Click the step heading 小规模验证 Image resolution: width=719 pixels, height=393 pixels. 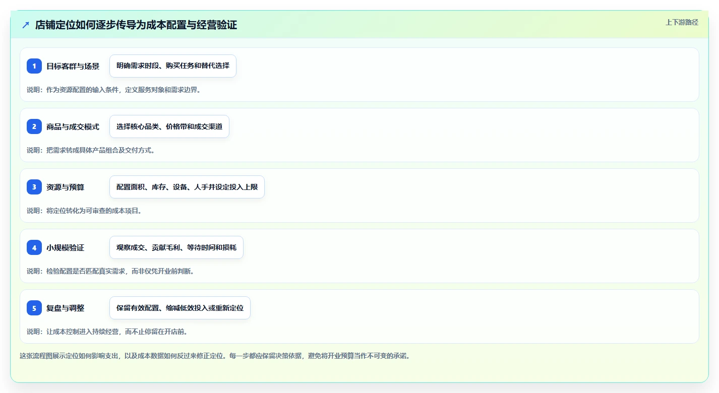(65, 247)
